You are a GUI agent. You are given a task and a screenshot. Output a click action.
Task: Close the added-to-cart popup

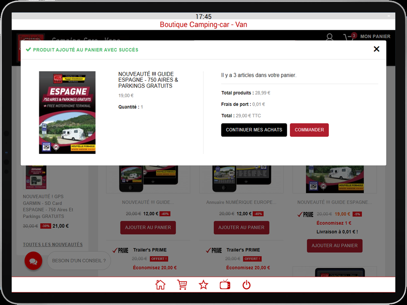(x=376, y=49)
